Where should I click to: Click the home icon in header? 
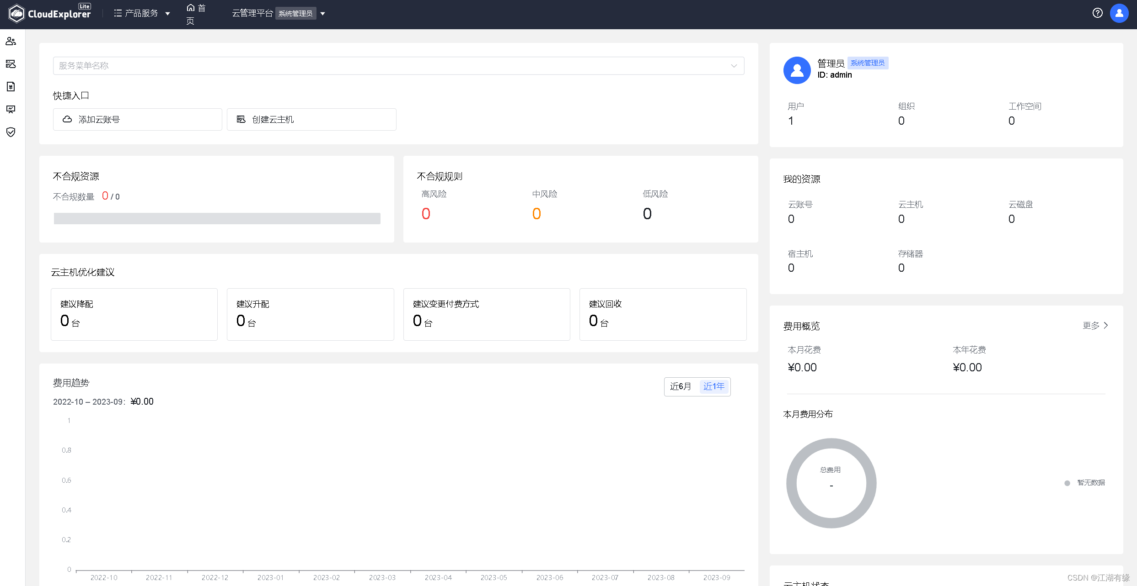coord(191,8)
